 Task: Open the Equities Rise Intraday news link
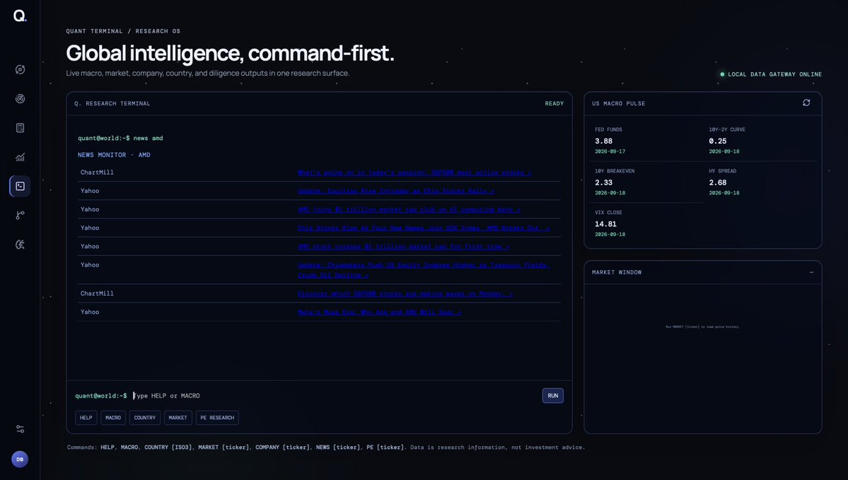pos(396,192)
